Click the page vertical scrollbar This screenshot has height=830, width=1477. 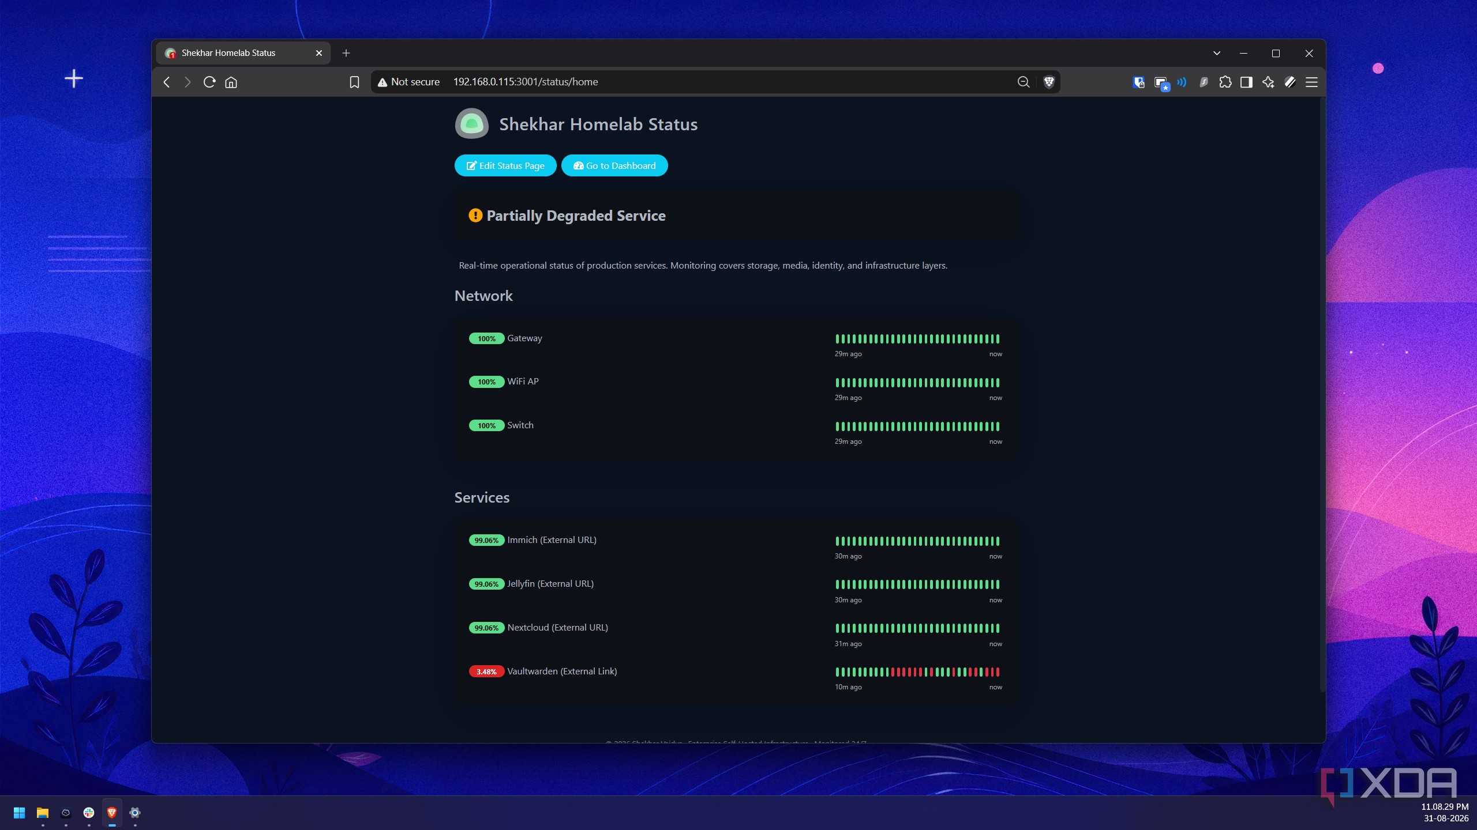pyautogui.click(x=1322, y=395)
